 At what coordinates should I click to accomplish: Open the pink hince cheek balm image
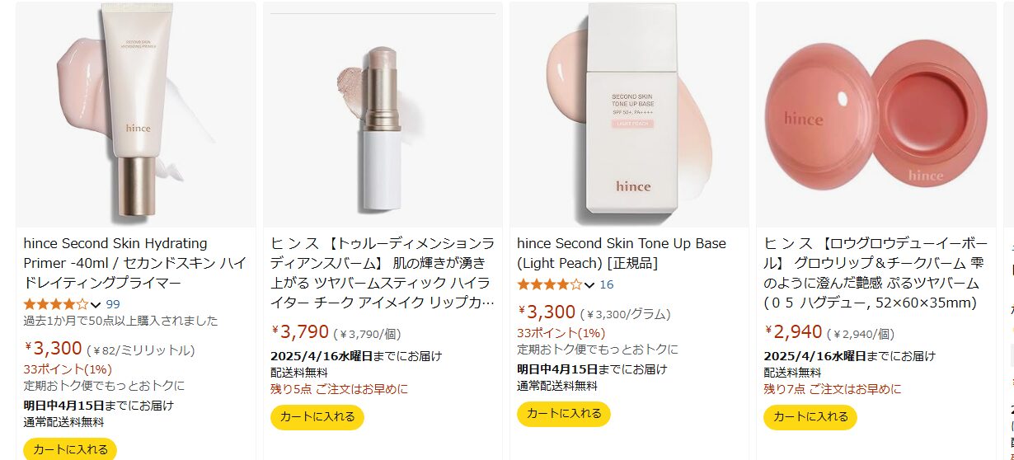pyautogui.click(x=876, y=114)
